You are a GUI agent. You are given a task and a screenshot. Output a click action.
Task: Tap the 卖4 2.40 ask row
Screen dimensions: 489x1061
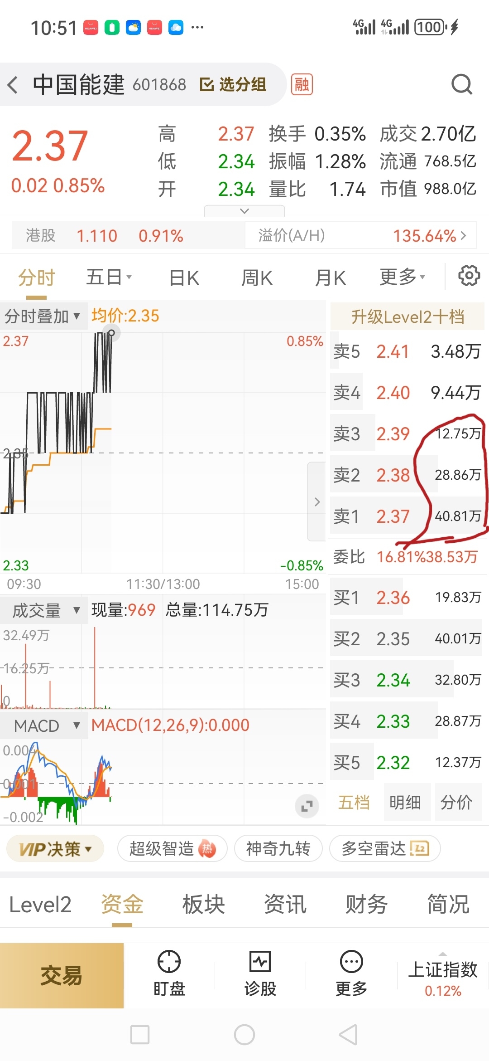(407, 393)
